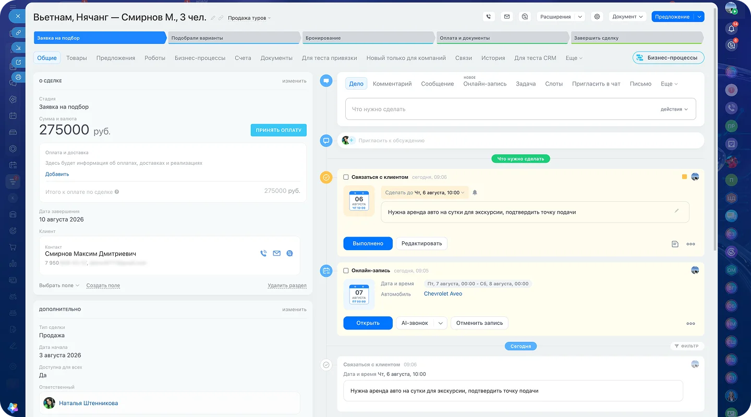This screenshot has height=417, width=751.
Task: Move the deal to the Бронирование stage
Action: coord(368,38)
